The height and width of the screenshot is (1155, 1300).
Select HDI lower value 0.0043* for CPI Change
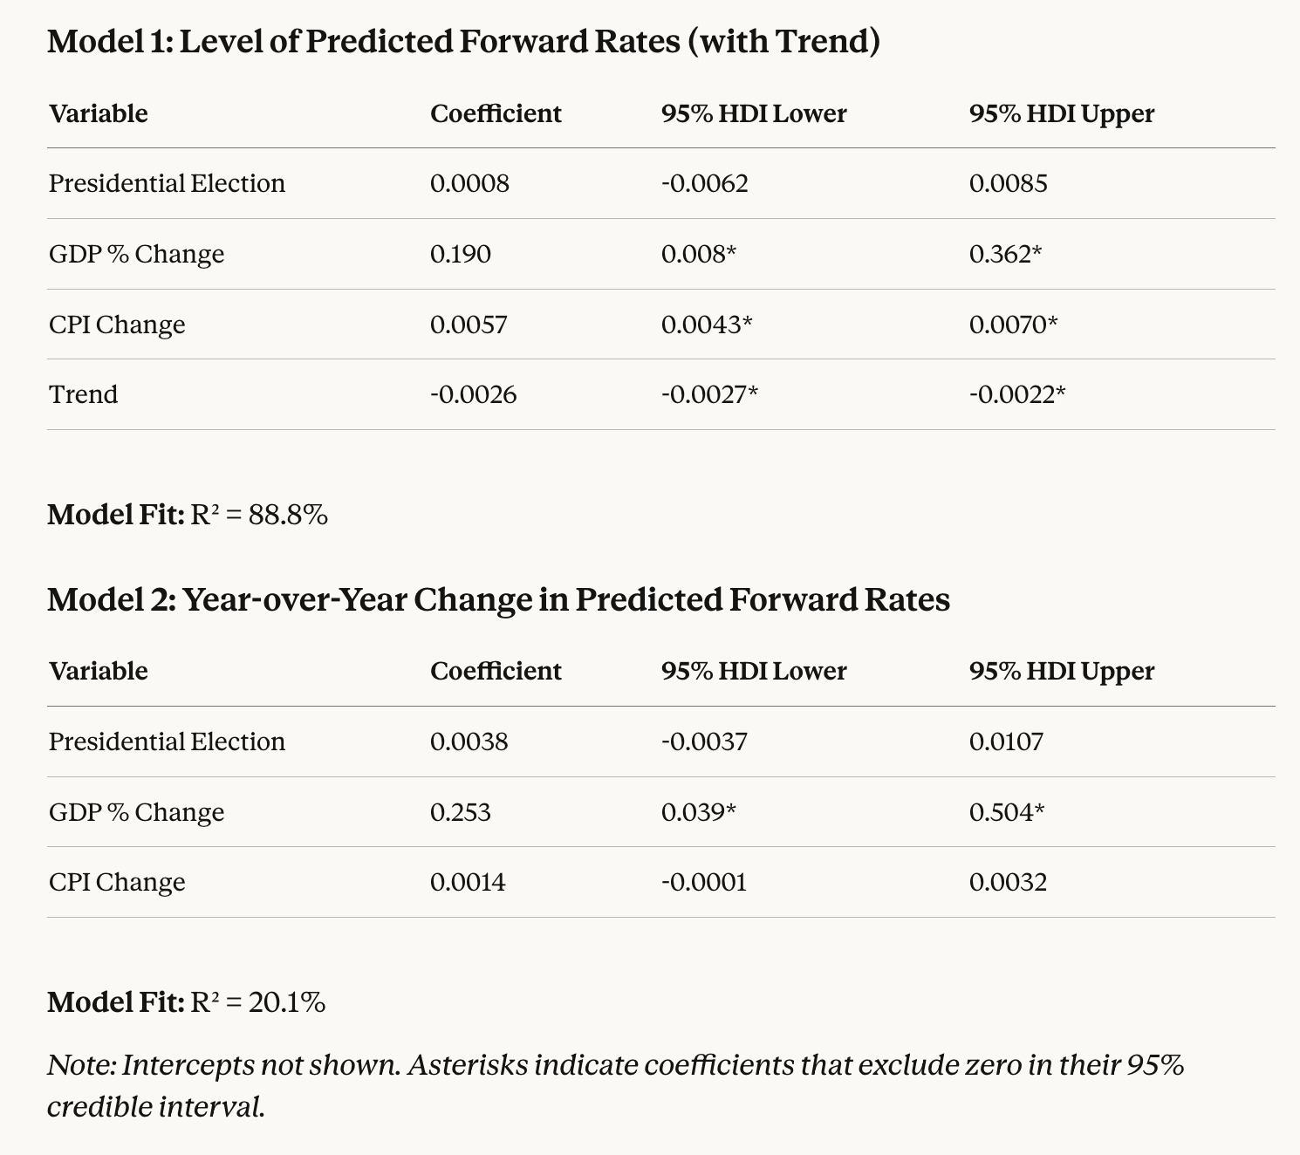[x=707, y=325]
